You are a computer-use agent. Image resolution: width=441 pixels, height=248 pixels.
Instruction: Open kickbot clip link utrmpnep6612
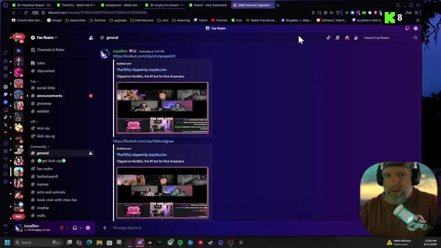(144, 56)
